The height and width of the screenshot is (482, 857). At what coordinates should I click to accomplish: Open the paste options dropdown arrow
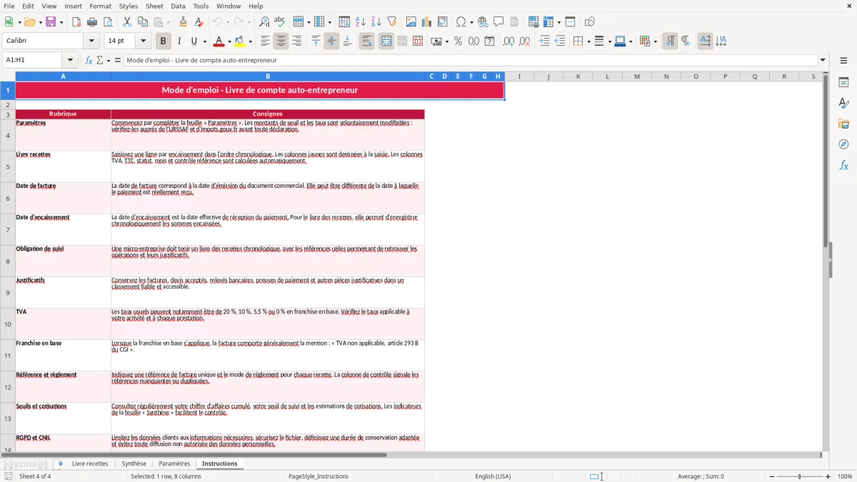pos(168,22)
